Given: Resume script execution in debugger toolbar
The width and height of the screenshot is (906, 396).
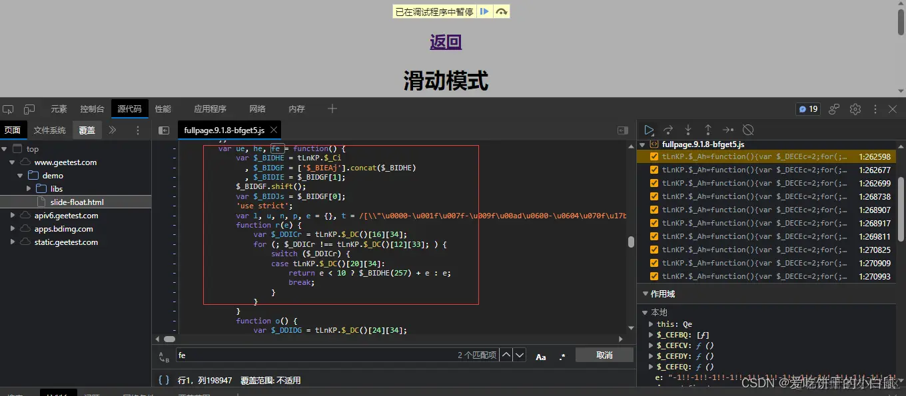Looking at the screenshot, I should click(649, 130).
